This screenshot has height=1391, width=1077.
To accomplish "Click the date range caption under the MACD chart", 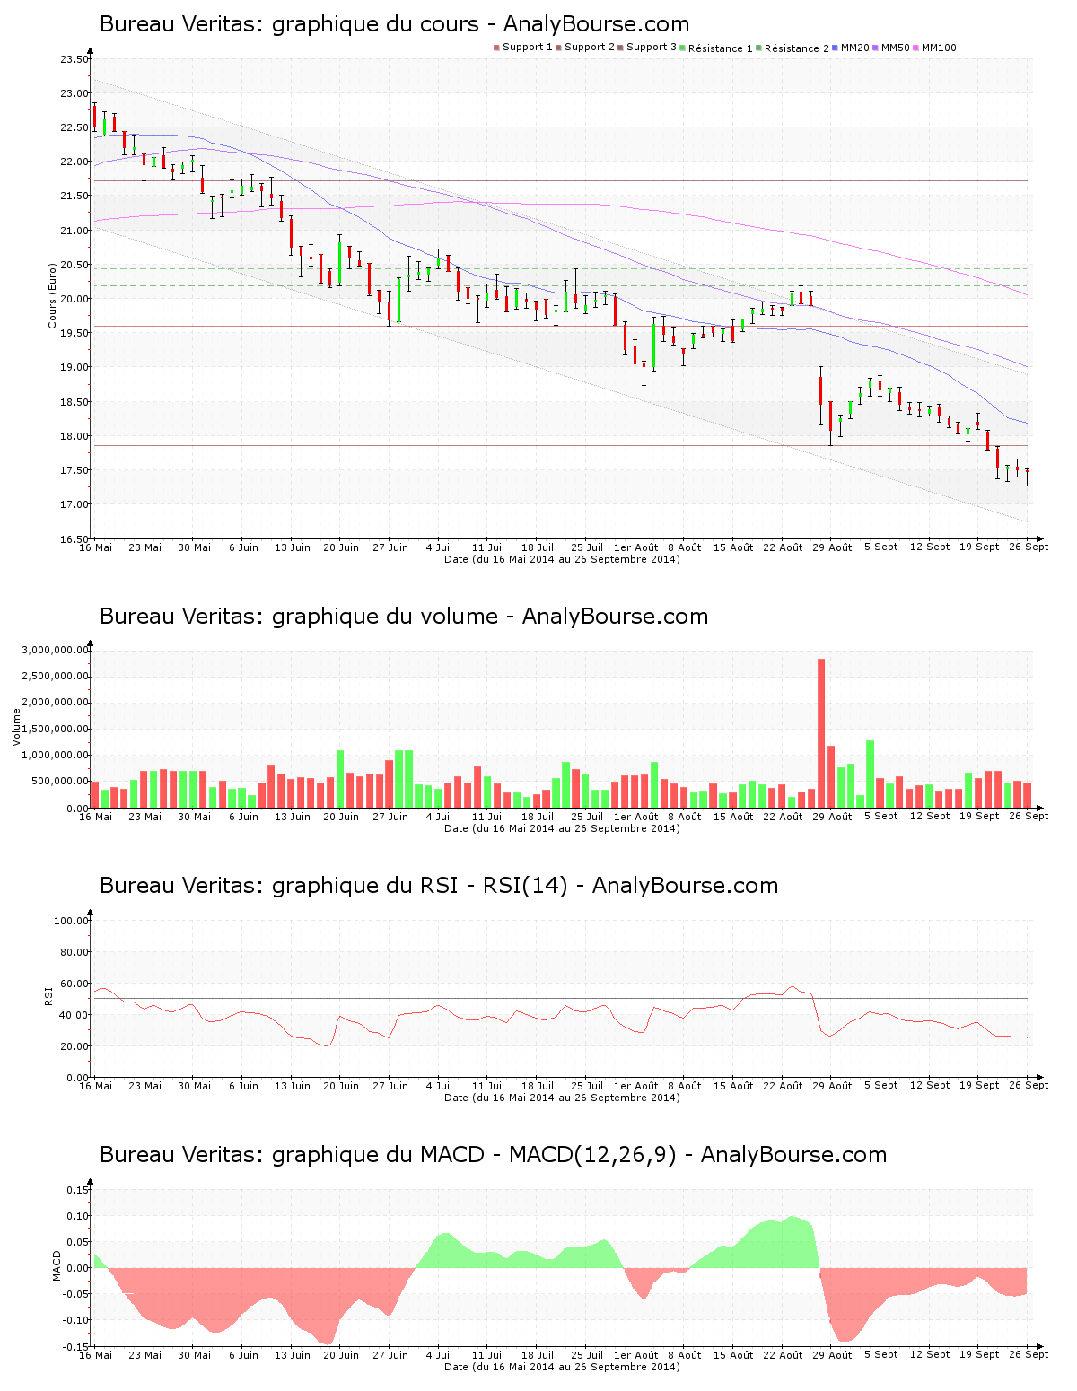I will (x=562, y=1367).
